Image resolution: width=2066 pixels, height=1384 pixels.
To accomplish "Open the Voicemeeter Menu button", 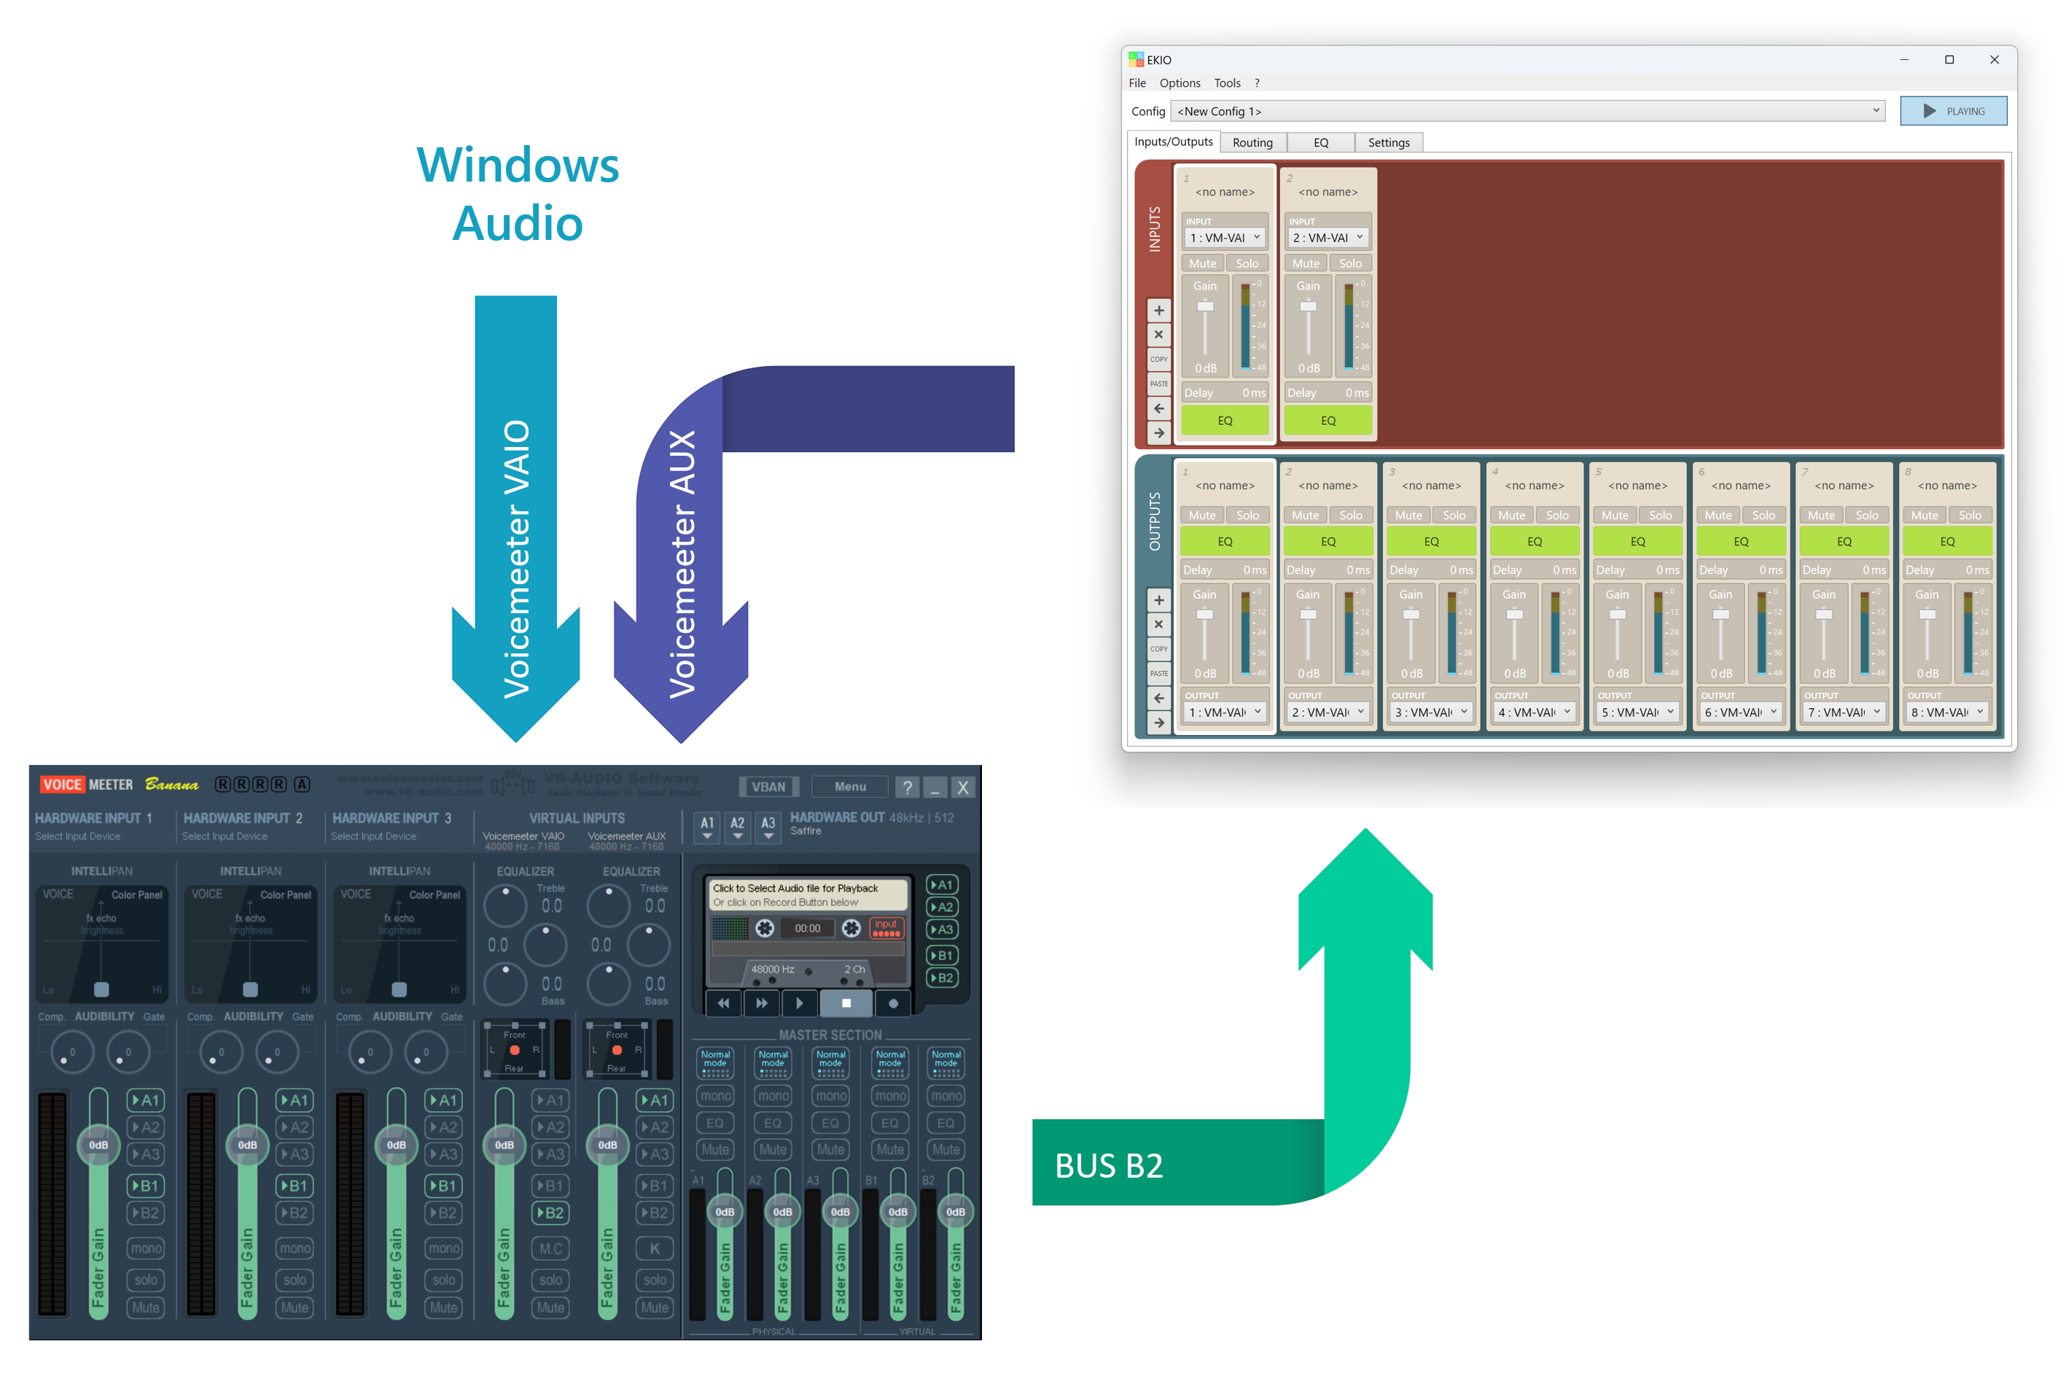I will pyautogui.click(x=851, y=787).
